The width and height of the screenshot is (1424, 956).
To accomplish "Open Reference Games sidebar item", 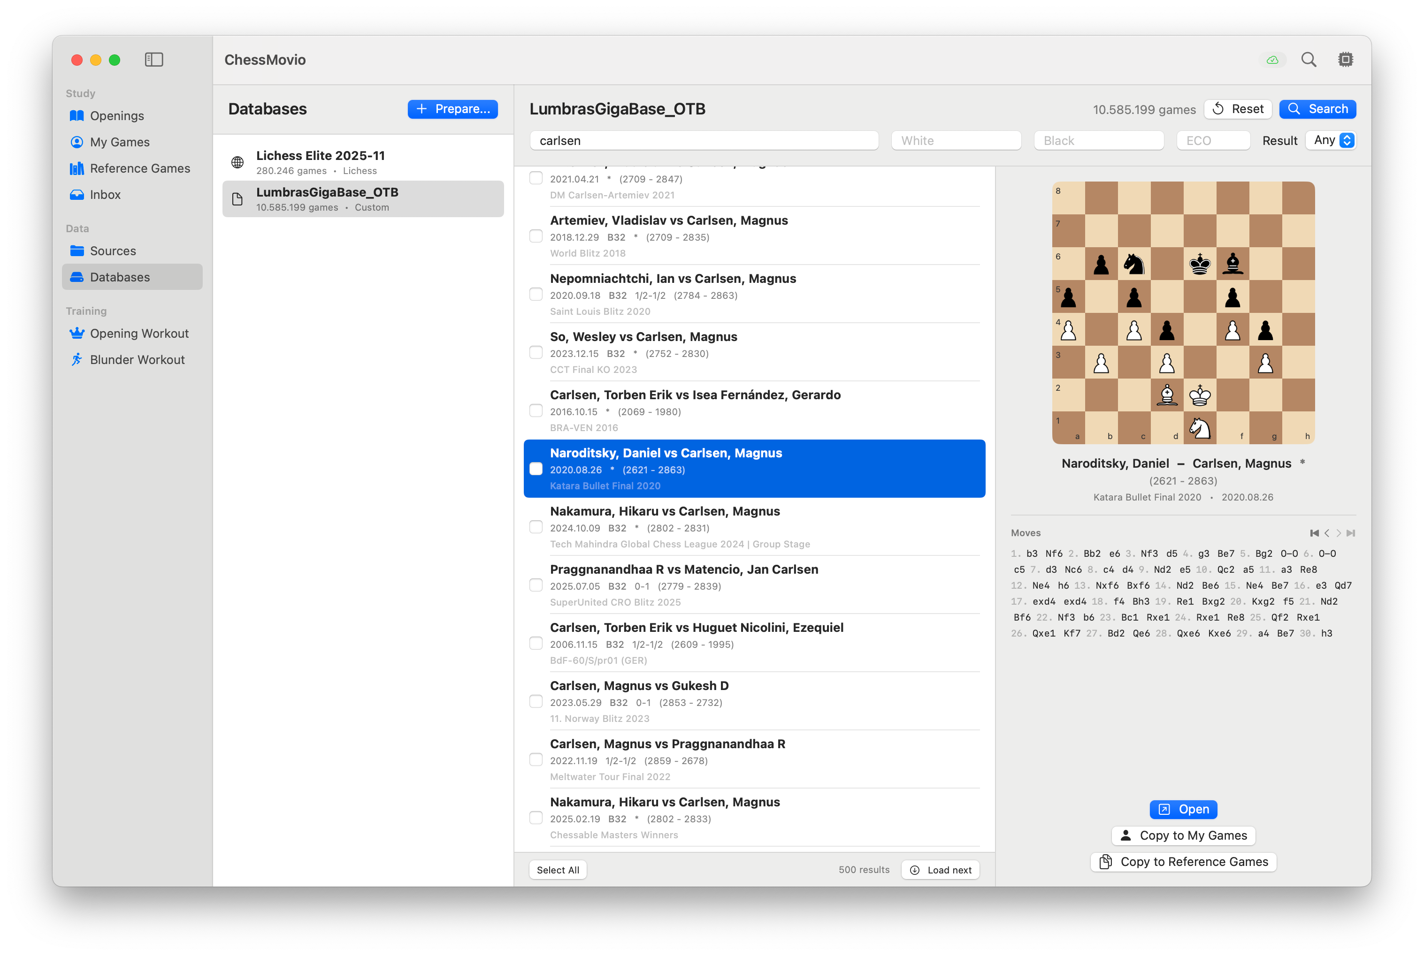I will (140, 168).
